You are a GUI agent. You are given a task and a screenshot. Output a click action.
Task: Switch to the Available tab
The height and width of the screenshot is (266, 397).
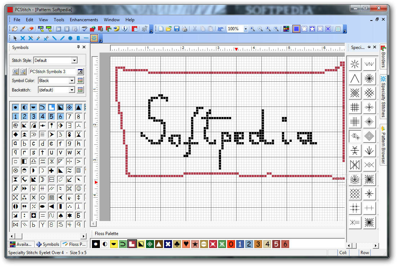(21, 244)
